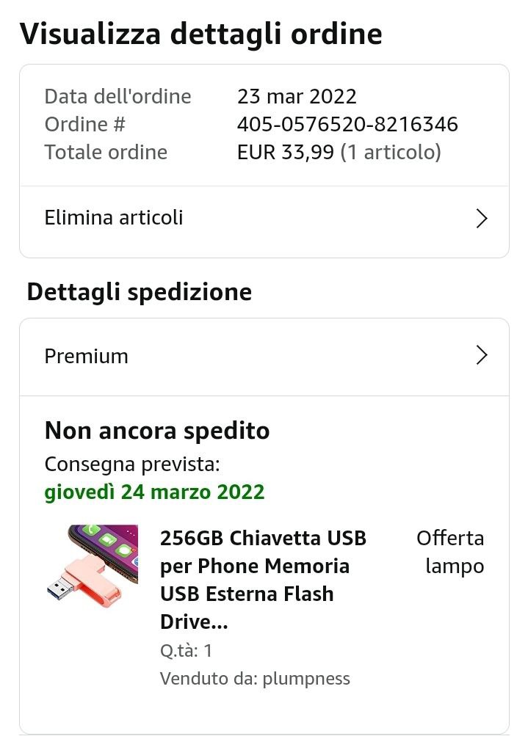This screenshot has height=736, width=528.
Task: Open the Premium shipping chevron arrow
Action: pos(482,356)
